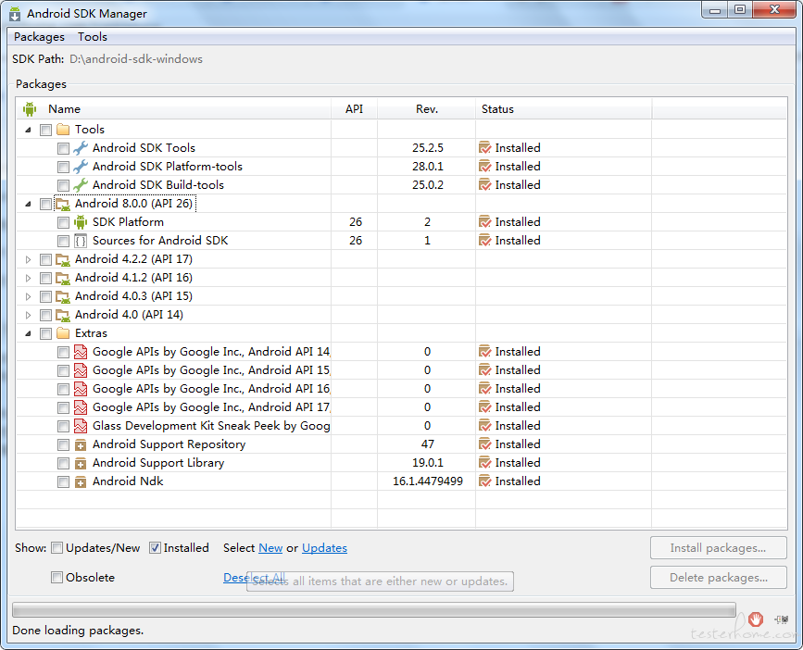Click the Android Support Library box icon
Image resolution: width=803 pixels, height=650 pixels.
tap(81, 463)
